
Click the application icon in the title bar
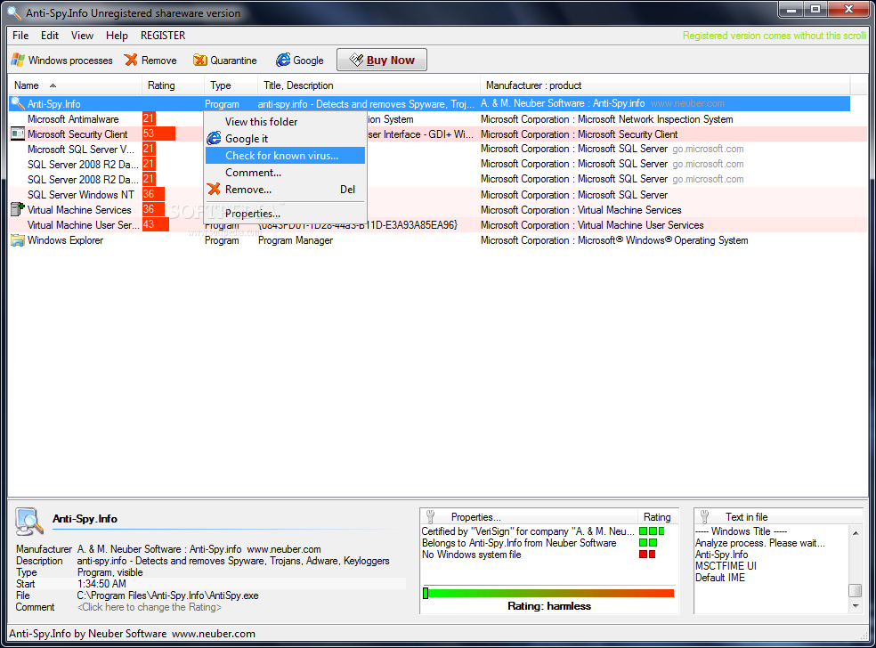pyautogui.click(x=14, y=12)
